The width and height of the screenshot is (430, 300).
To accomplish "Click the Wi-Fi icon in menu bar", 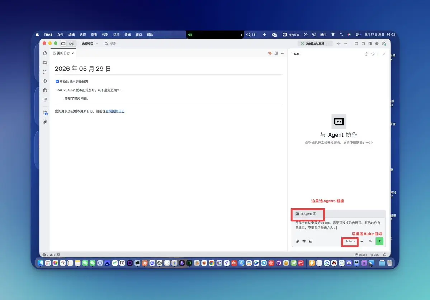I will click(x=333, y=35).
